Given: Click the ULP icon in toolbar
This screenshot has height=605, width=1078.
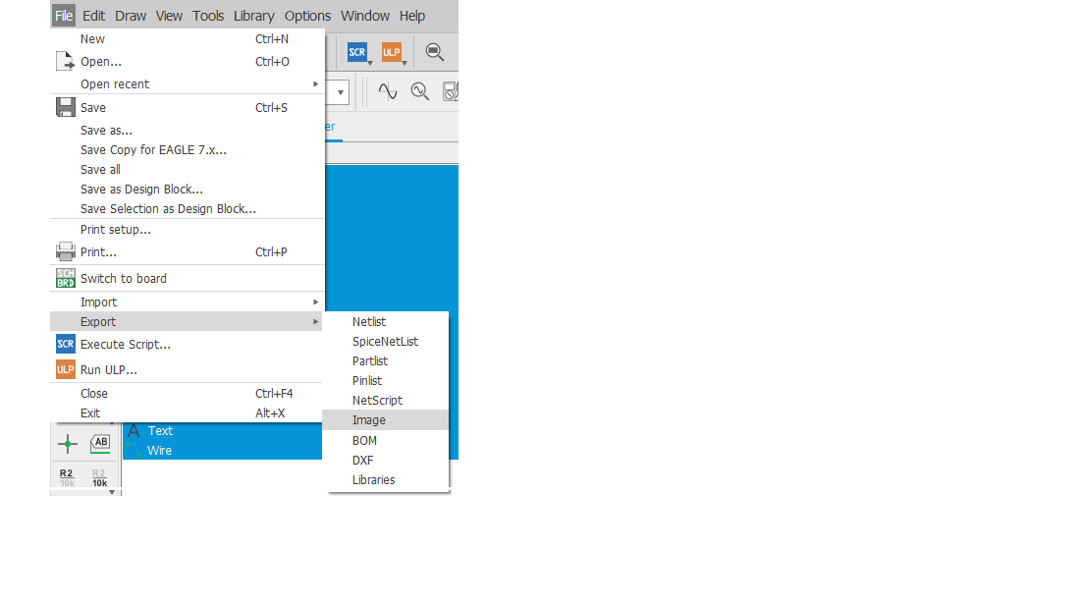Looking at the screenshot, I should click(391, 52).
